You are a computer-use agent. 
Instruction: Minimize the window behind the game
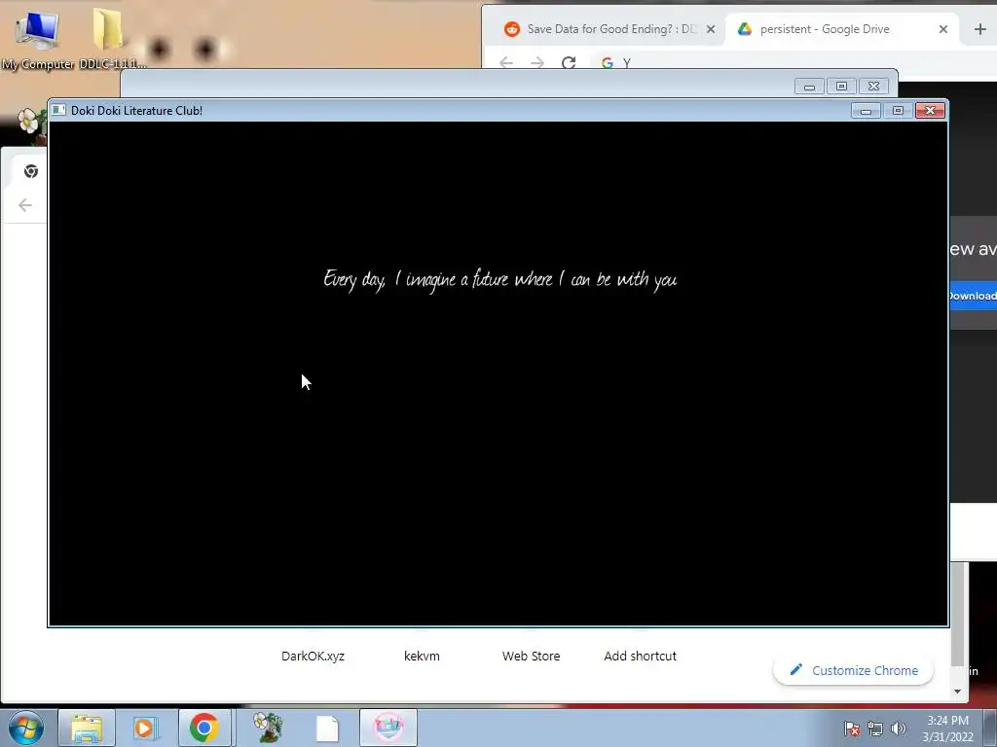[809, 87]
